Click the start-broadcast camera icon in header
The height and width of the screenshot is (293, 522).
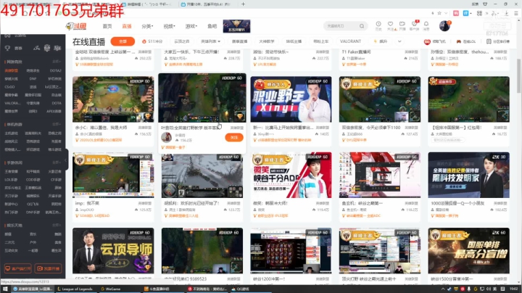[402, 25]
